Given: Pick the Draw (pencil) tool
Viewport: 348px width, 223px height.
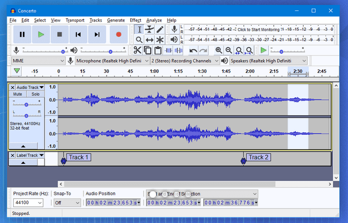Looking at the screenshot, I should pos(160,29).
